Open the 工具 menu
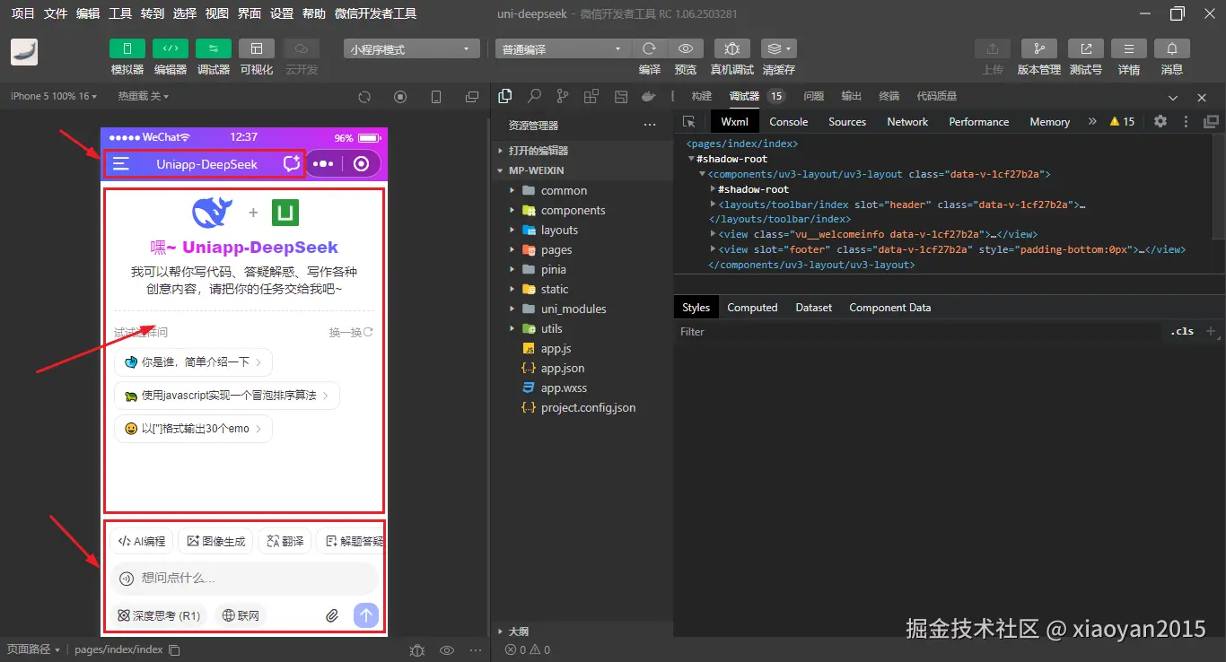 tap(120, 13)
